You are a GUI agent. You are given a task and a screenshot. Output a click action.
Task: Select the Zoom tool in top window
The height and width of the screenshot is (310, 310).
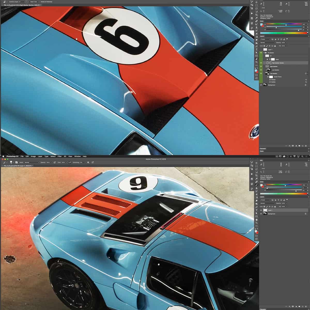pos(257,62)
